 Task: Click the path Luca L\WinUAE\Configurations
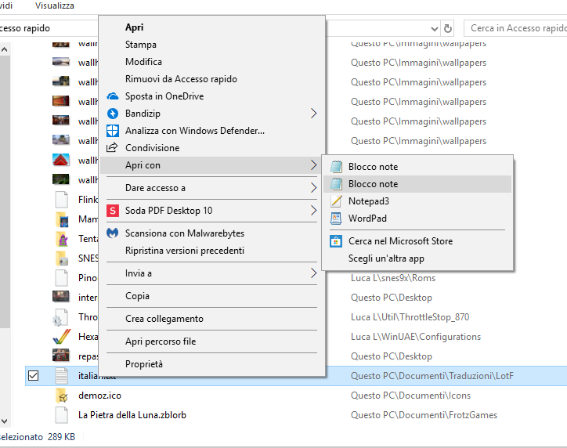416,337
